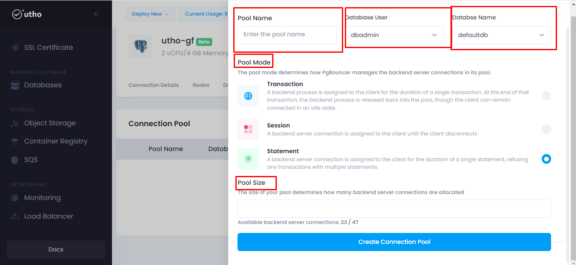
Task: Open the Docs button
Action: point(56,249)
